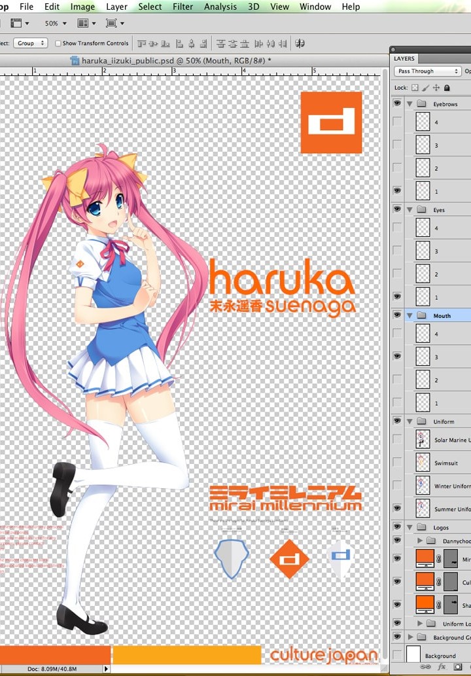Screen dimensions: 471x676
Task: Show the Solar Marine Uniform layer
Action: [397, 440]
